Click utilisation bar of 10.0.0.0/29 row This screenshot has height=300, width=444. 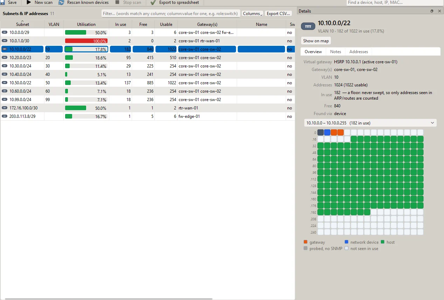click(x=86, y=33)
